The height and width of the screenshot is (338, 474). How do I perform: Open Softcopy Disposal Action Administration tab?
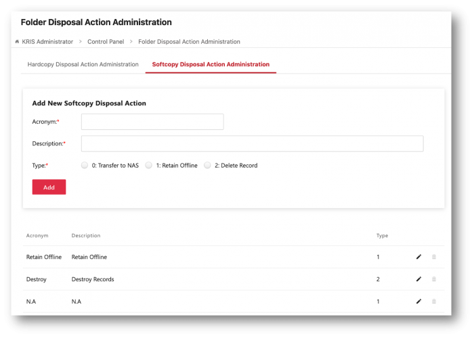(x=211, y=64)
